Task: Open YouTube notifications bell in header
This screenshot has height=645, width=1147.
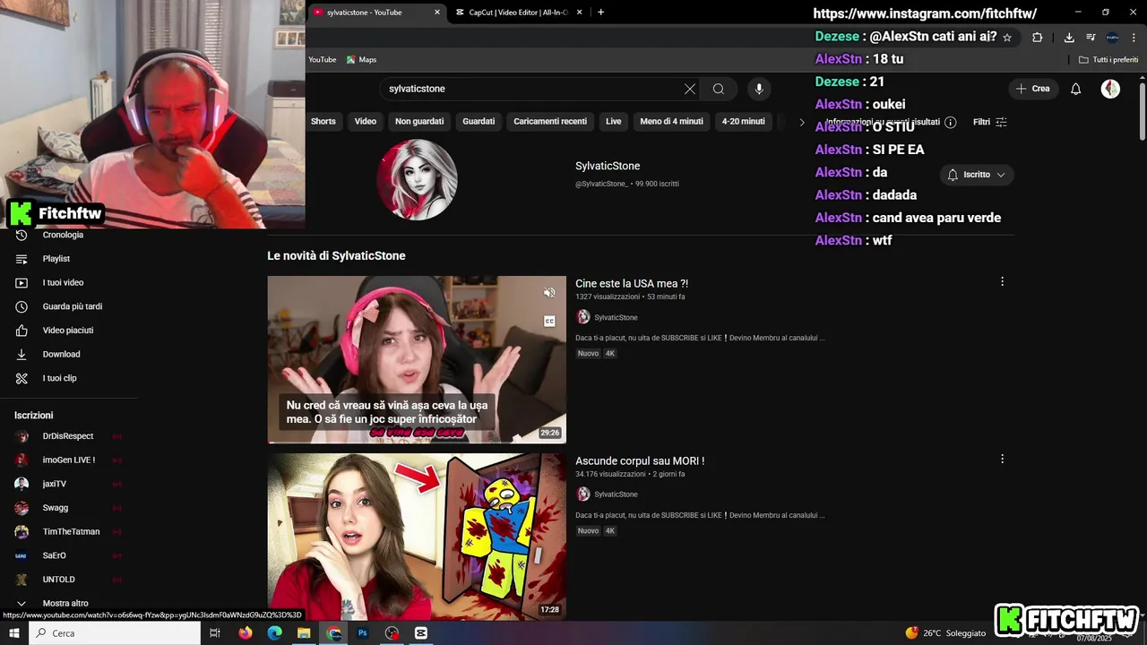Action: (1076, 89)
